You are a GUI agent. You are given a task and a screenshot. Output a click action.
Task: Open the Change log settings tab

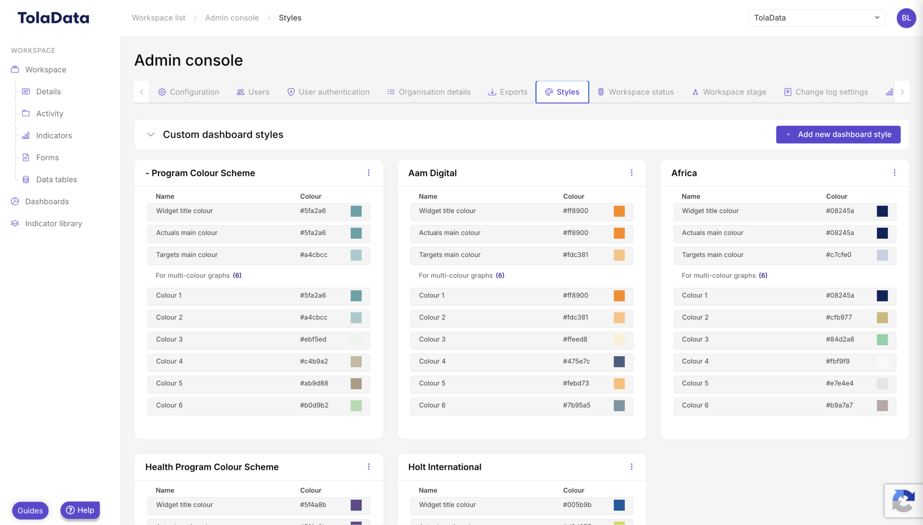pyautogui.click(x=826, y=92)
